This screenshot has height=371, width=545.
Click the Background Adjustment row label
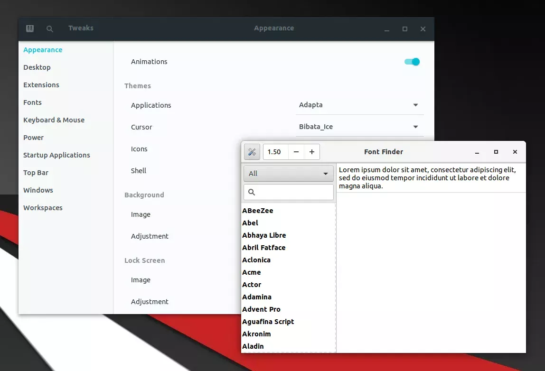click(x=150, y=236)
